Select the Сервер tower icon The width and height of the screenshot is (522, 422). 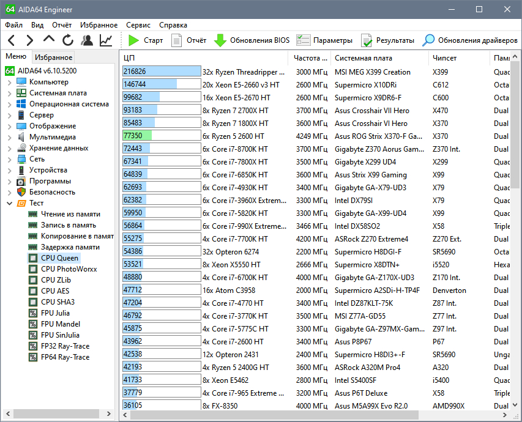[x=21, y=115]
